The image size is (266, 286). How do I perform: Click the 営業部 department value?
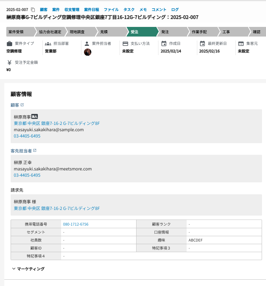(51, 51)
